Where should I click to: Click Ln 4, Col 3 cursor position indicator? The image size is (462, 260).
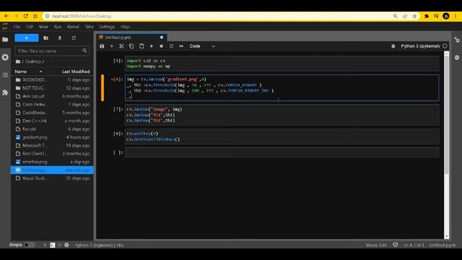tap(414, 245)
